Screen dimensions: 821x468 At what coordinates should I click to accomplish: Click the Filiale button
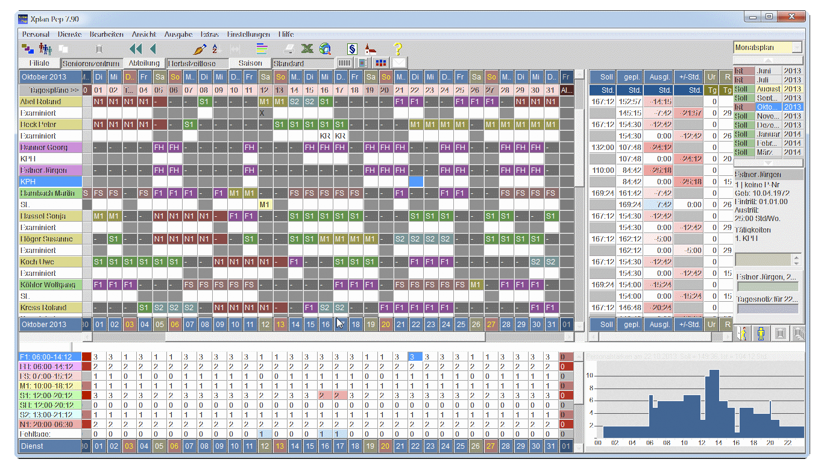tap(39, 63)
